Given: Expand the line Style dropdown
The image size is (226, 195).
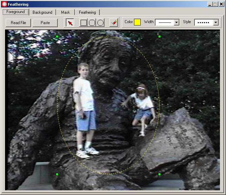Looking at the screenshot, I should (216, 22).
